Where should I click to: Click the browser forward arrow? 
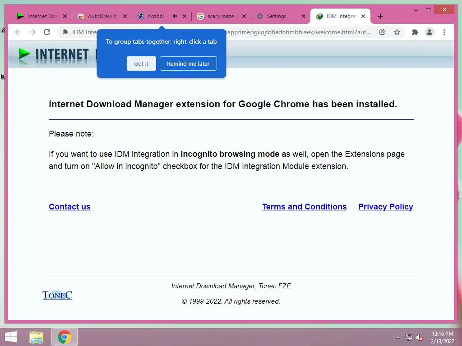click(32, 32)
